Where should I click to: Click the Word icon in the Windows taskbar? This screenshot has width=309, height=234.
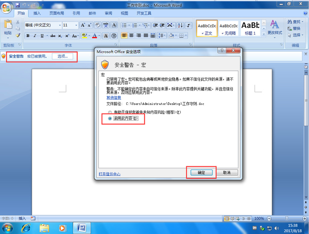pos(81,227)
